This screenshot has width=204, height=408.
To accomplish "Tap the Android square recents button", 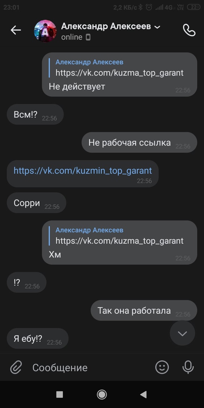I will (x=60, y=394).
